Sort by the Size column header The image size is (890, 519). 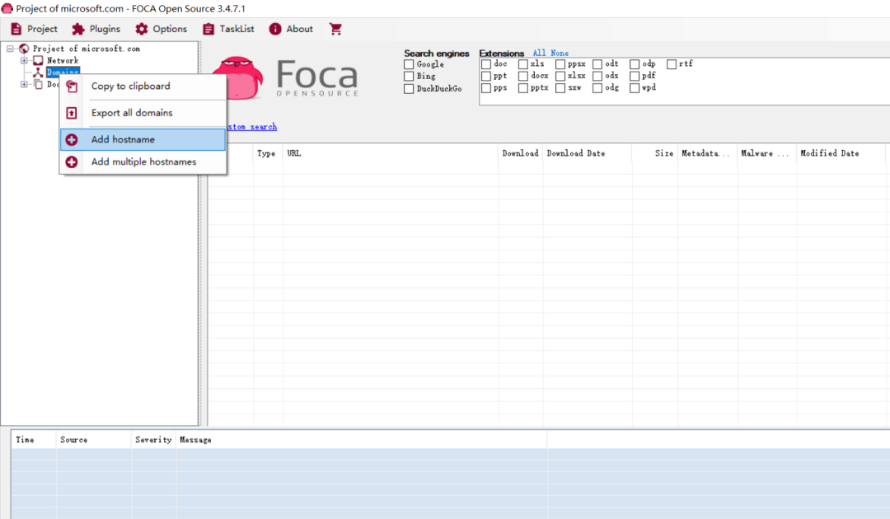(x=655, y=153)
